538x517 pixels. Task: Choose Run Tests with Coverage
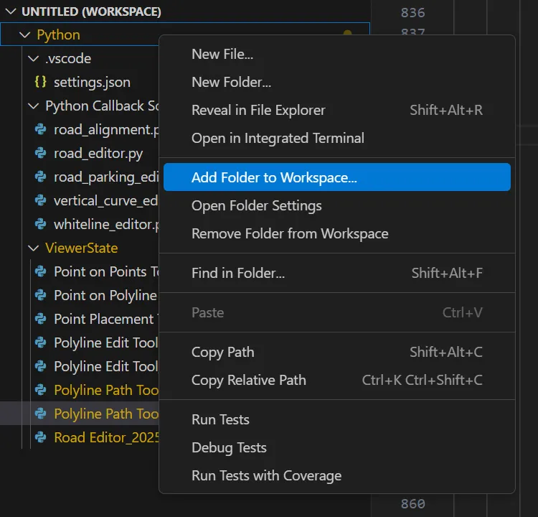click(x=337, y=476)
